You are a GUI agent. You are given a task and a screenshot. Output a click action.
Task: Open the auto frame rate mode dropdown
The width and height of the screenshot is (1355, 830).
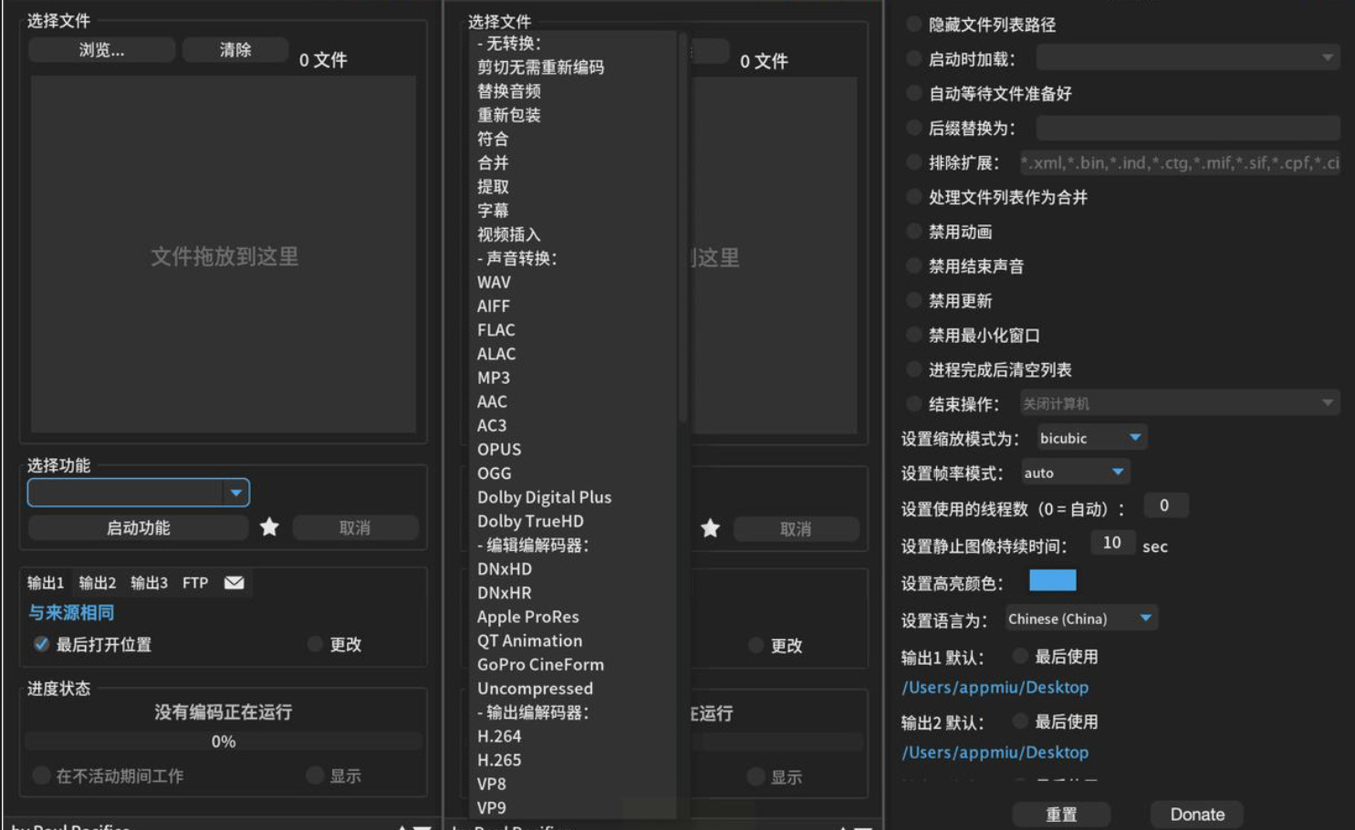click(x=1075, y=472)
